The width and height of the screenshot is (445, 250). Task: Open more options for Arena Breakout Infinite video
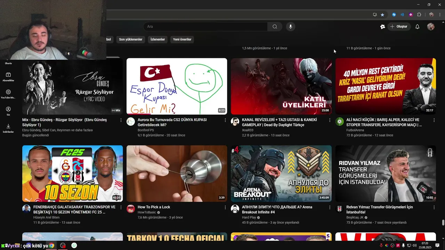click(x=330, y=207)
